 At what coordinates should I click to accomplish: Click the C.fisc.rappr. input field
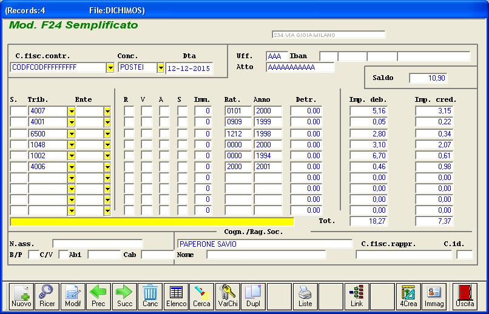point(403,255)
